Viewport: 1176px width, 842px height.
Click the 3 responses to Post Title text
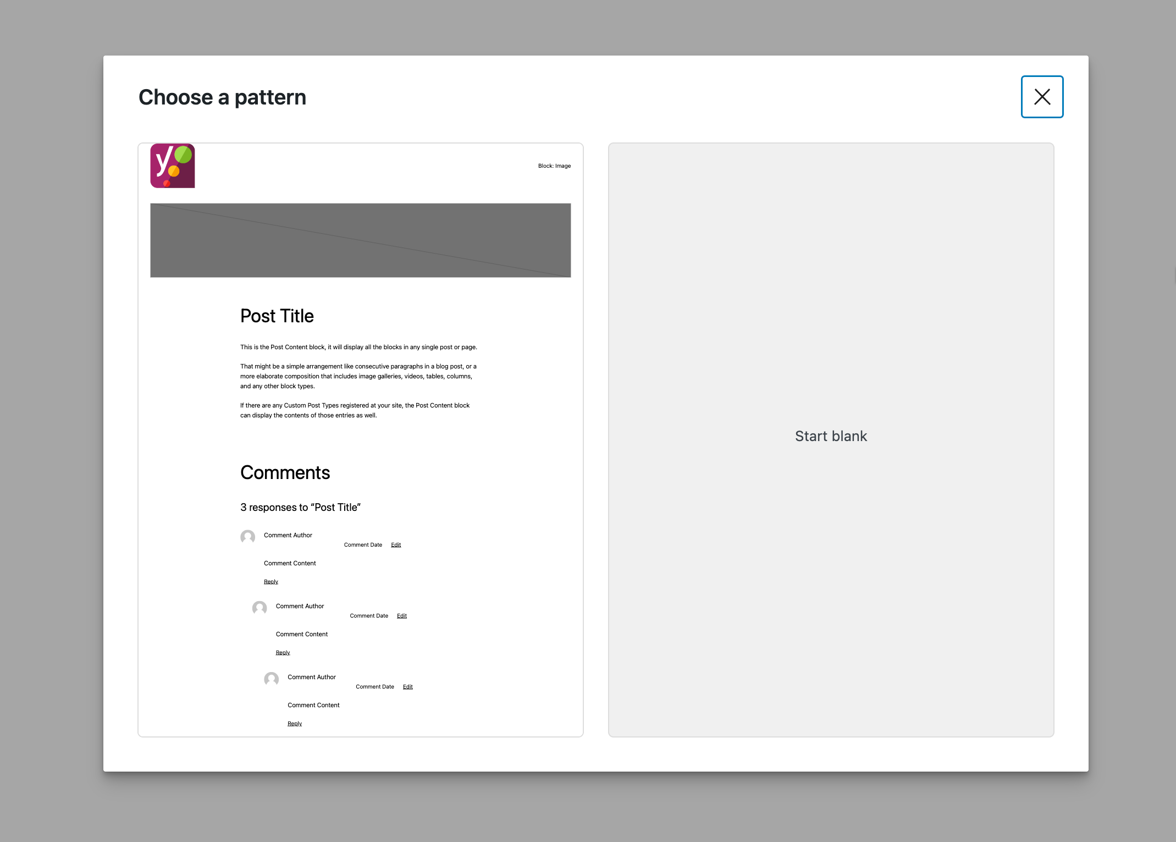click(x=300, y=507)
